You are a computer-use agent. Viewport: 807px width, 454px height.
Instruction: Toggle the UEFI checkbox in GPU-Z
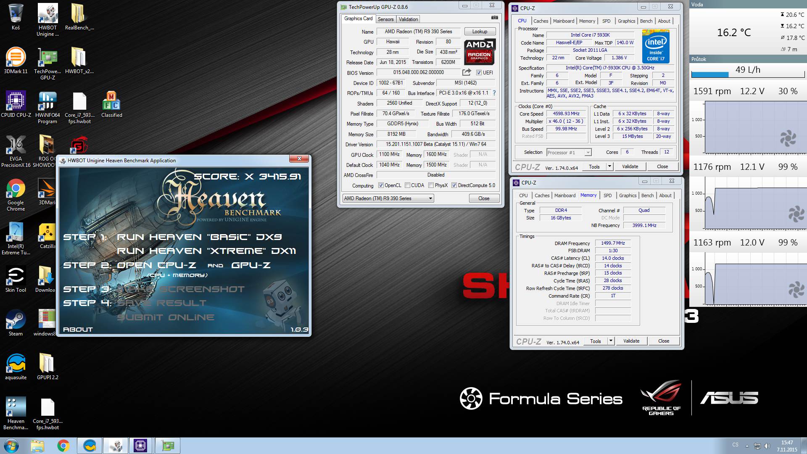[479, 73]
